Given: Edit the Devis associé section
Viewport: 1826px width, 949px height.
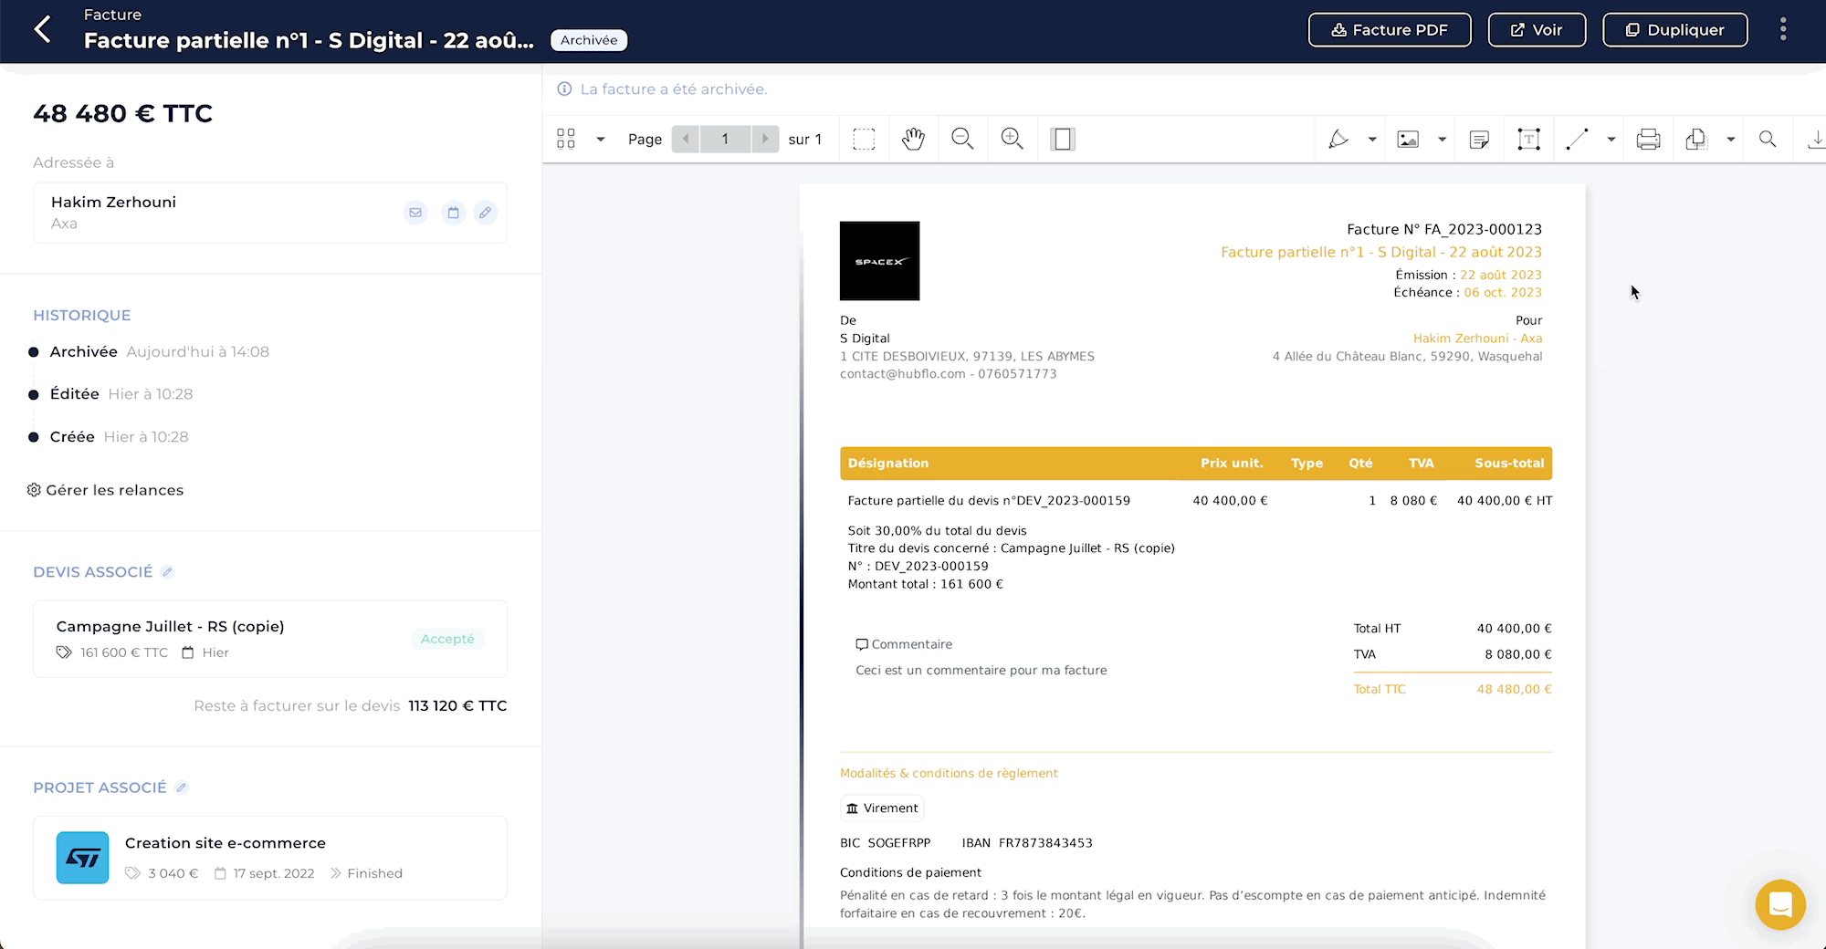Looking at the screenshot, I should point(167,572).
